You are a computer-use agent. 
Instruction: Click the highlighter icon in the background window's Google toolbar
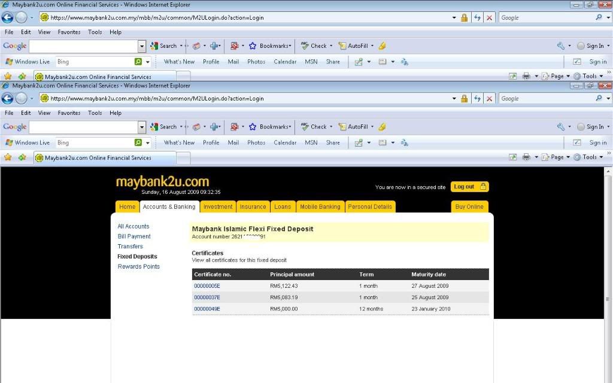[x=382, y=45]
